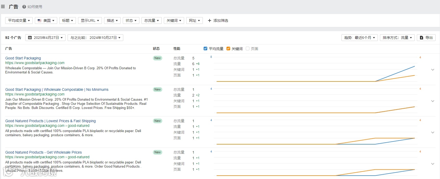440x179 pixels.
Task: Click the calendar icon beside 2025年4月27日
Action: pyautogui.click(x=30, y=38)
